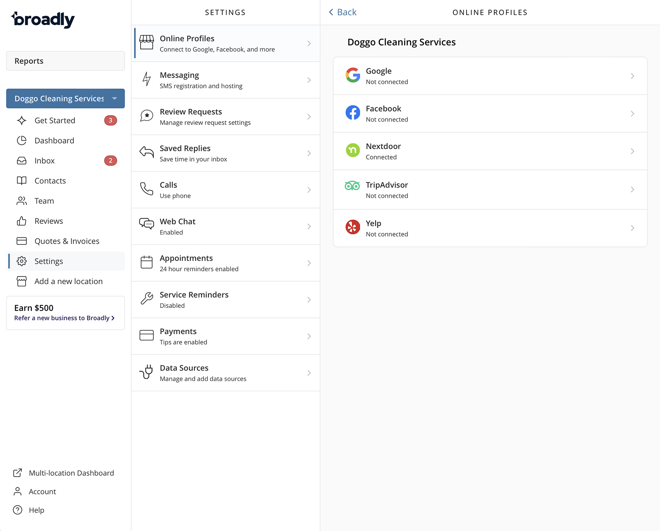Click the Data Sources plug icon
Screen dimensions: 660x531
[146, 371]
